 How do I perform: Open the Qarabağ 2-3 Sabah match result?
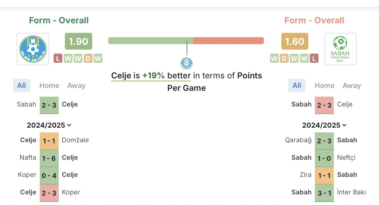pyautogui.click(x=324, y=141)
